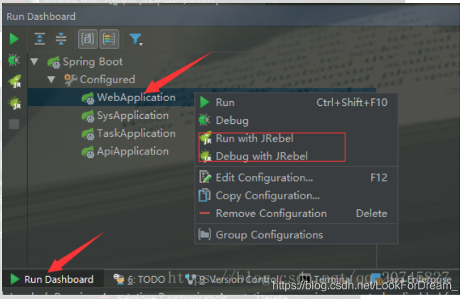This screenshot has width=465, height=299.
Task: Click the Debug with JRebel icon in the sidebar
Action: click(15, 103)
